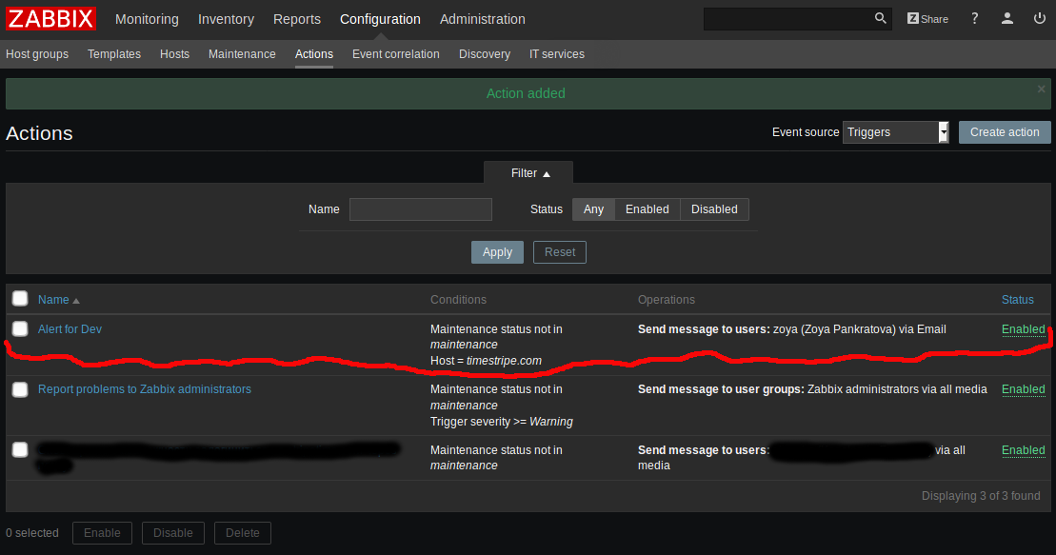Open the help question mark icon

(974, 19)
